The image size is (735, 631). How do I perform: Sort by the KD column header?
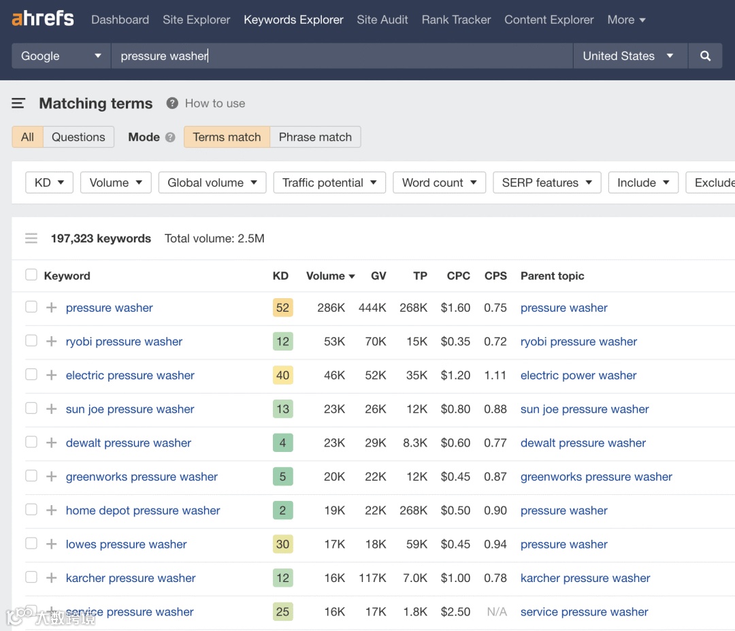280,276
